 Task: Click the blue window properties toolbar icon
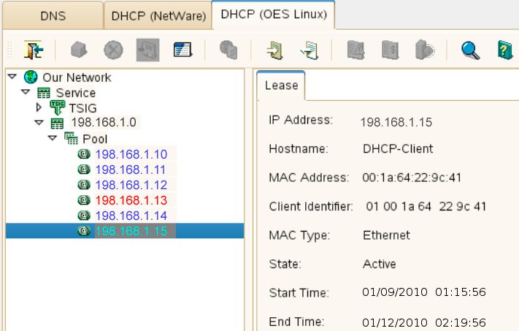182,50
